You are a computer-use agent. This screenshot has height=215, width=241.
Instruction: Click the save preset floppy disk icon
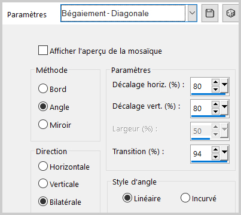[x=210, y=13]
